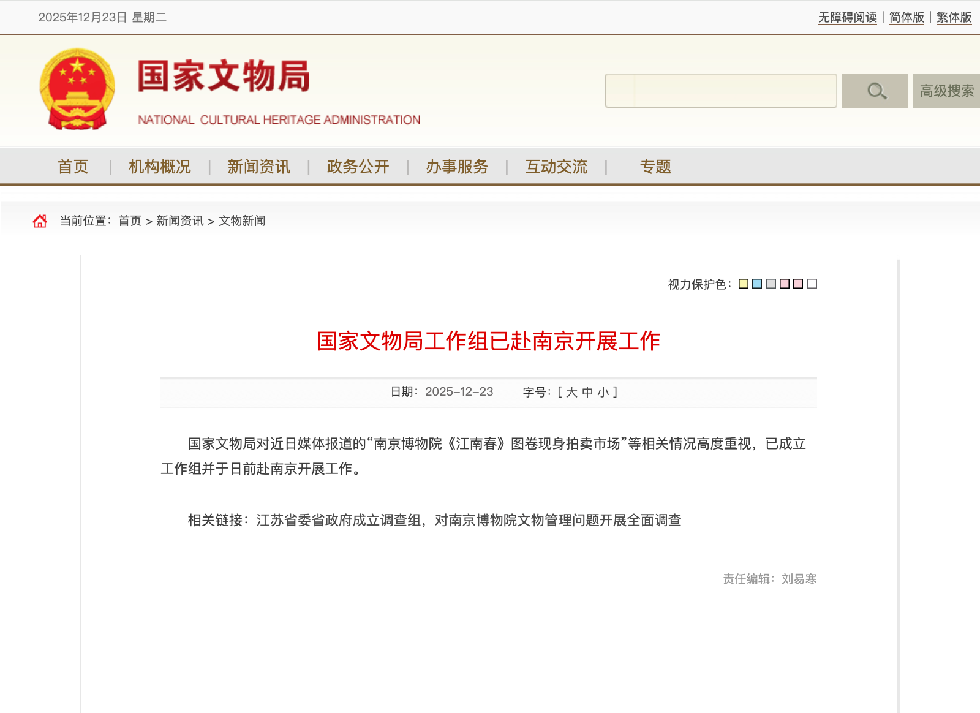Open the 互动交流 navigation menu
This screenshot has width=980, height=713.
[x=556, y=166]
